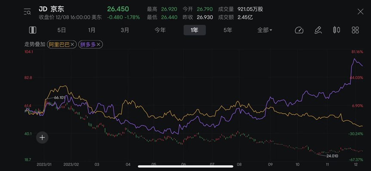Expand the 全部 range dropdown
Image resolution: width=371 pixels, height=171 pixels.
pos(265,30)
